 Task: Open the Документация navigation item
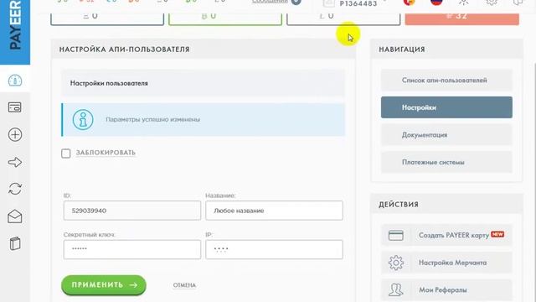click(x=446, y=135)
